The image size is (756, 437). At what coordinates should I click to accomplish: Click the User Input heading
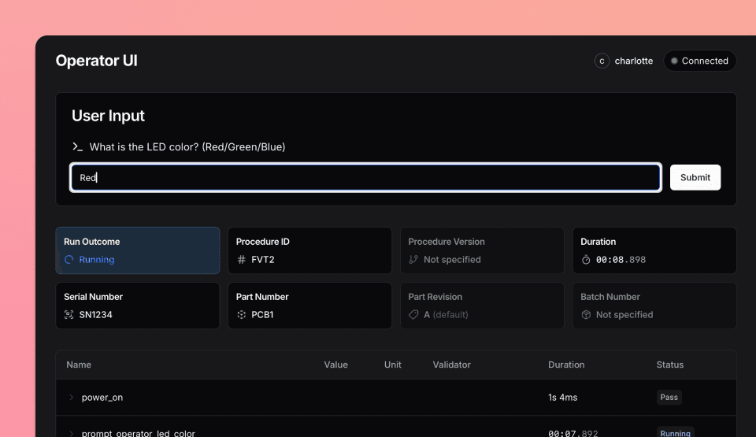(108, 116)
